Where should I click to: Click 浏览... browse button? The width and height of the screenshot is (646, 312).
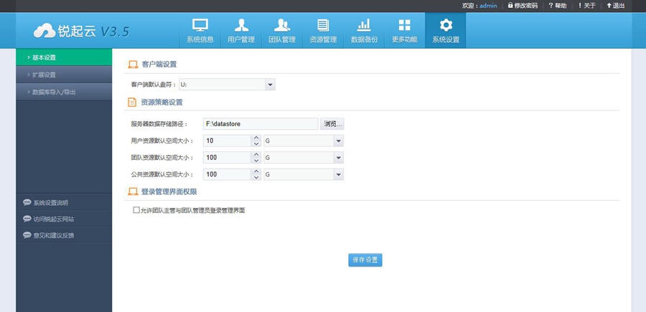tap(332, 124)
